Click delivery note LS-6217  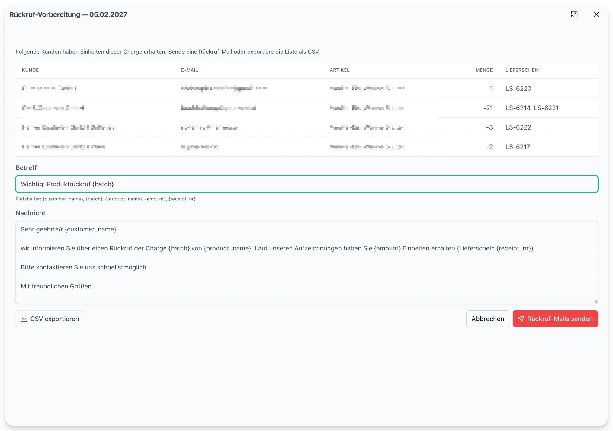coord(518,147)
